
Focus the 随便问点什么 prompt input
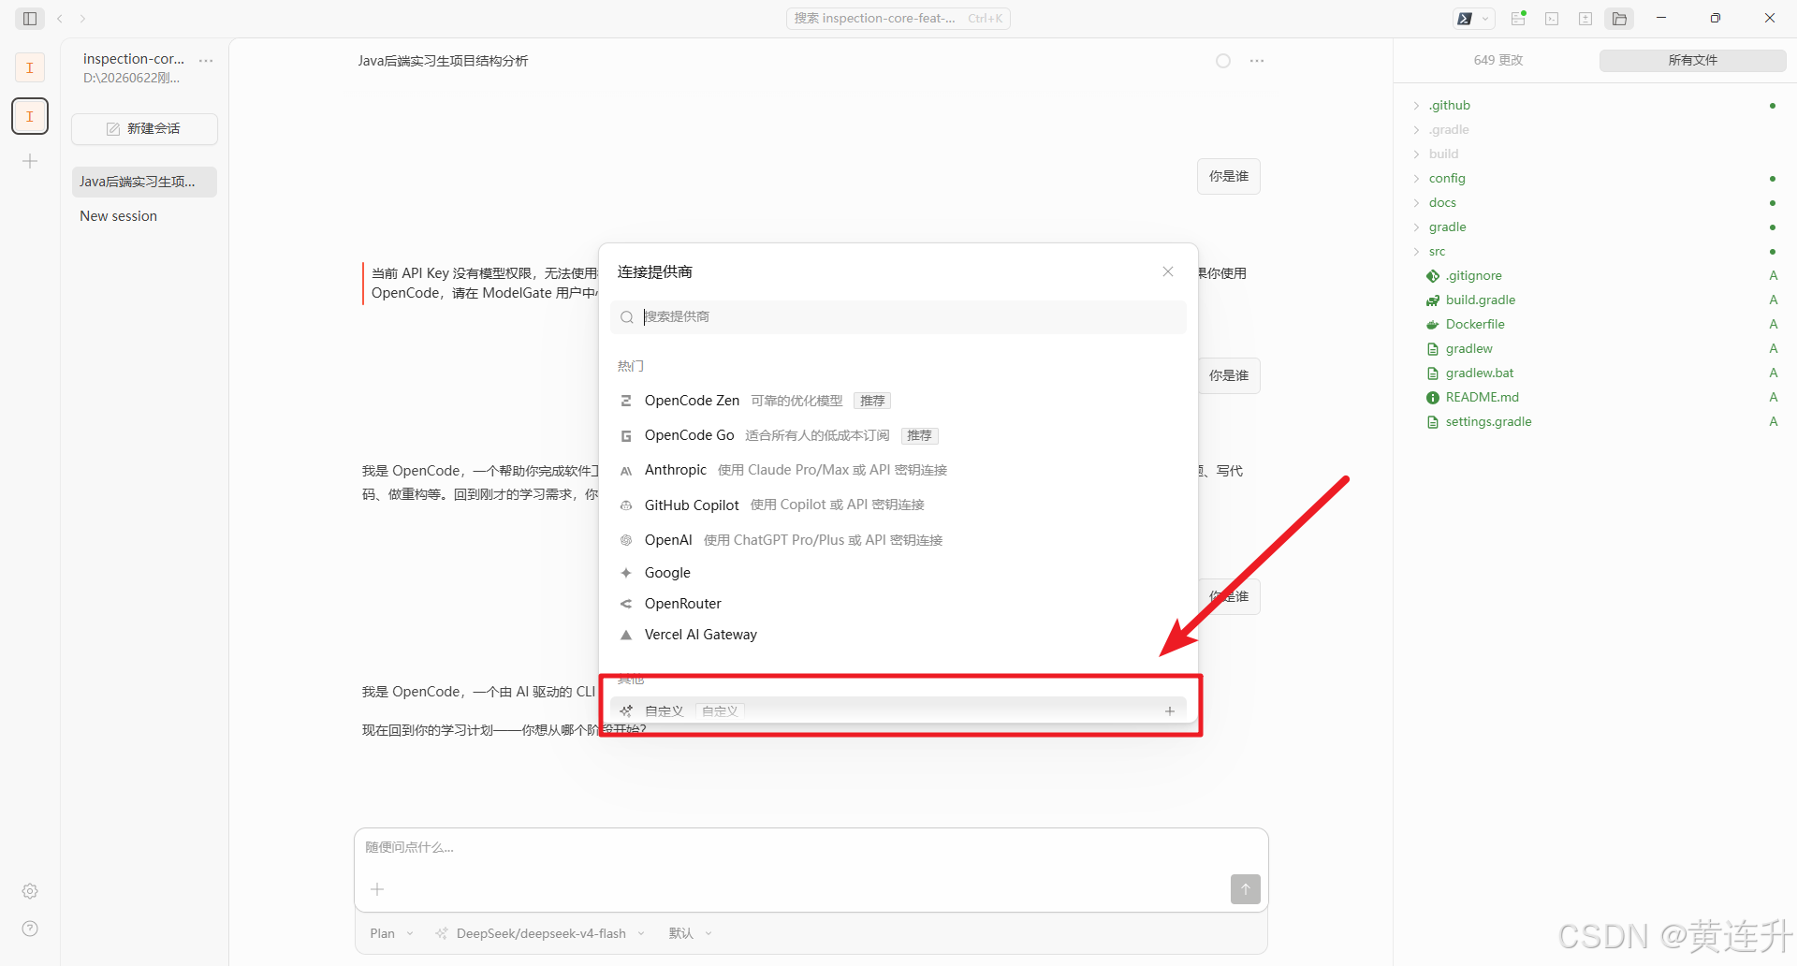click(811, 848)
